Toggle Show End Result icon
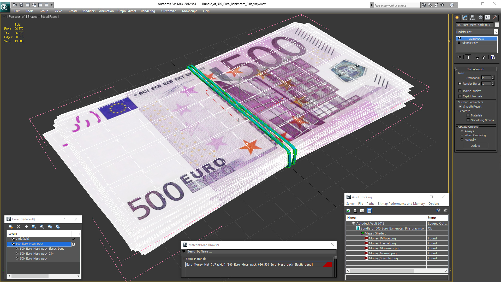 click(468, 57)
